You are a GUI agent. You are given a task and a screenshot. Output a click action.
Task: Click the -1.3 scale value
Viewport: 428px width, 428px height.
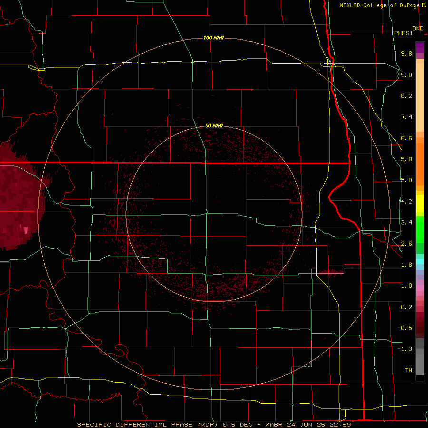click(405, 349)
